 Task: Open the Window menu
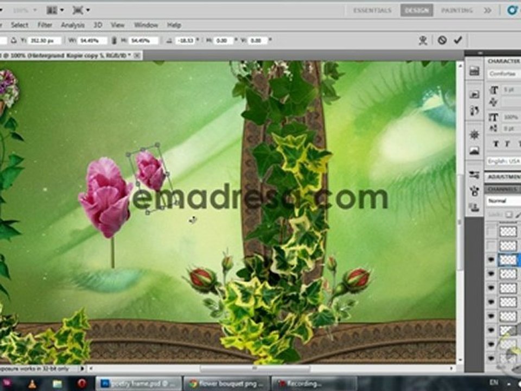click(146, 25)
